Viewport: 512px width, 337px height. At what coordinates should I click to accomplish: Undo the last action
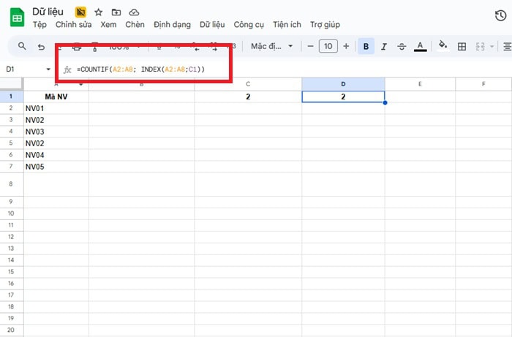[x=41, y=47]
